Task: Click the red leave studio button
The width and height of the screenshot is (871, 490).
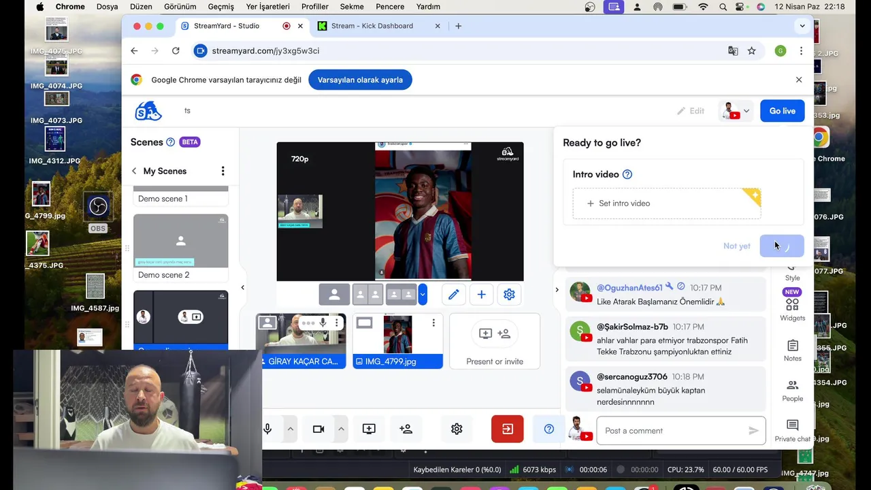Action: coord(508,429)
